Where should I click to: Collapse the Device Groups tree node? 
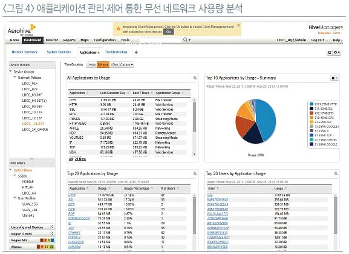(x=10, y=72)
